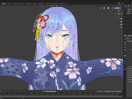Viewport: 132px width, 99px height.
Task: Toggle X-ray mode
Action: click(112, 8)
